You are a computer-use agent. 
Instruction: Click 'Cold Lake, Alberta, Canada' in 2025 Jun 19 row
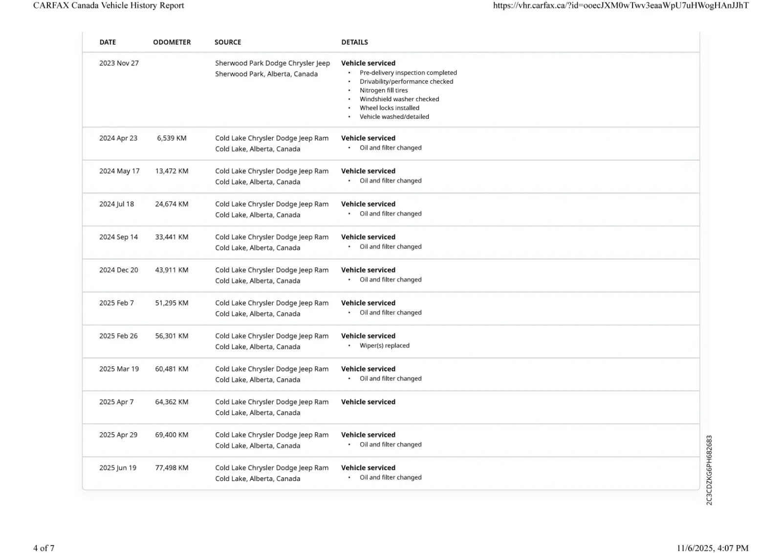258,479
